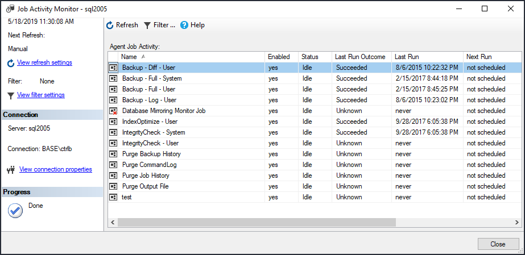Sort jobs by Last Run column
This screenshot has height=255, width=525.
click(x=407, y=57)
